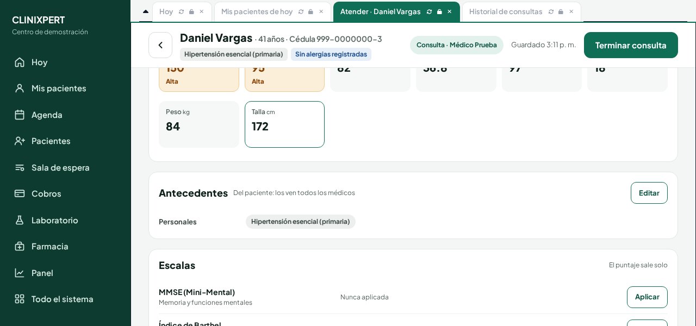
Task: Navigate to Sala de espera
Action: (65, 167)
